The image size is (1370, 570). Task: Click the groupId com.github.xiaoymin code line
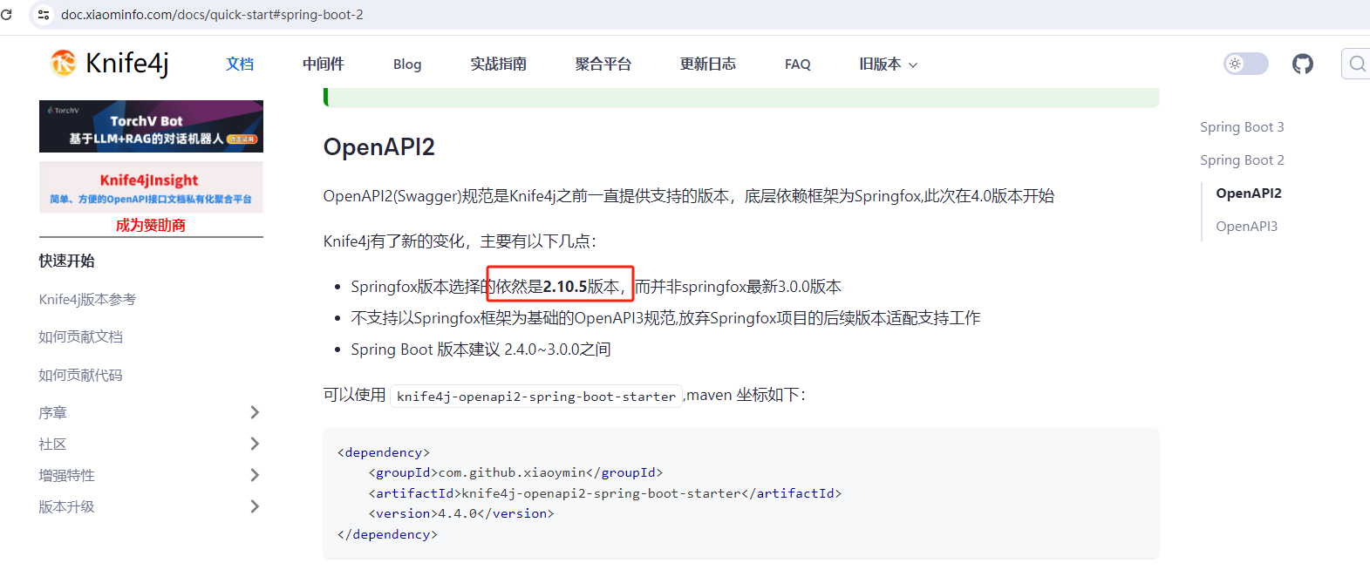(x=515, y=472)
